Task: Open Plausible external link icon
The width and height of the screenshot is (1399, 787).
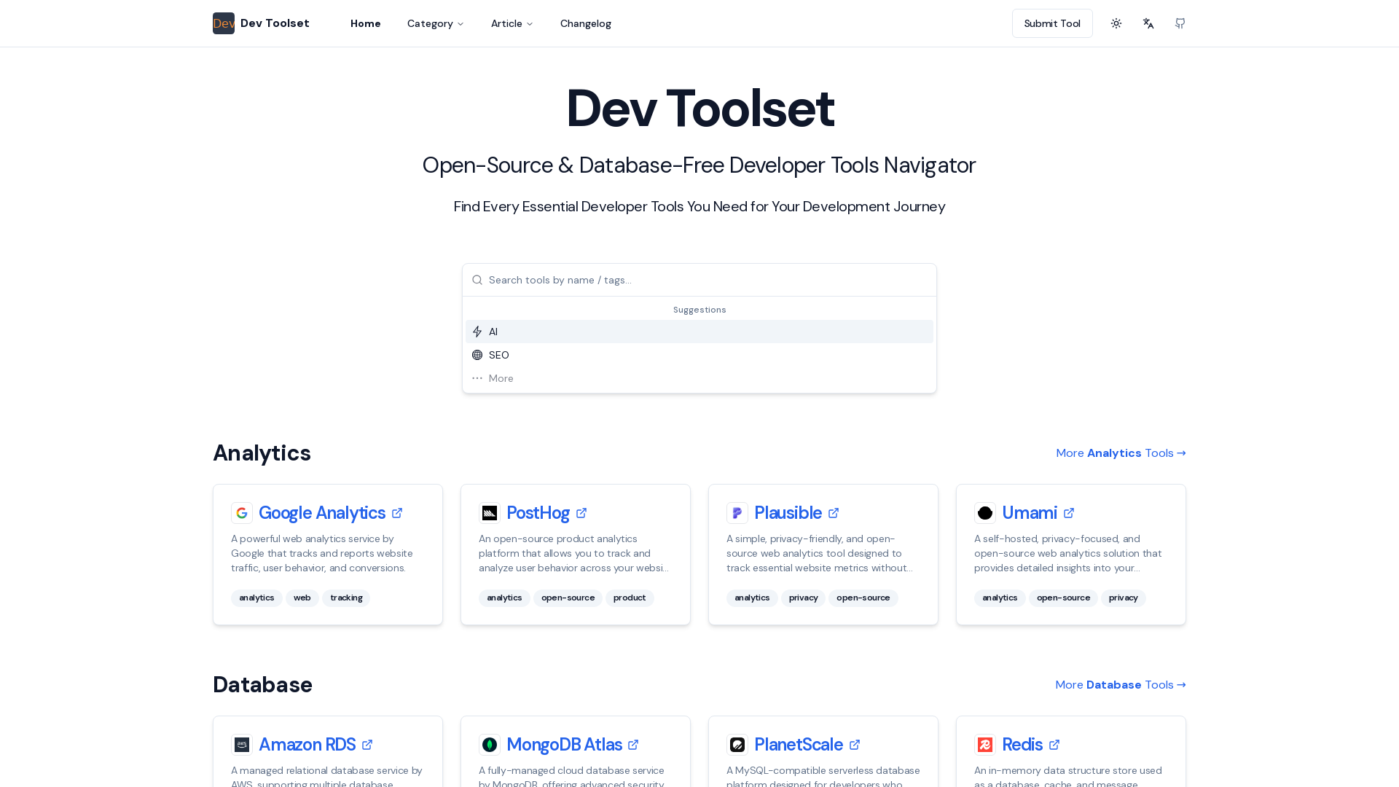Action: tap(834, 513)
